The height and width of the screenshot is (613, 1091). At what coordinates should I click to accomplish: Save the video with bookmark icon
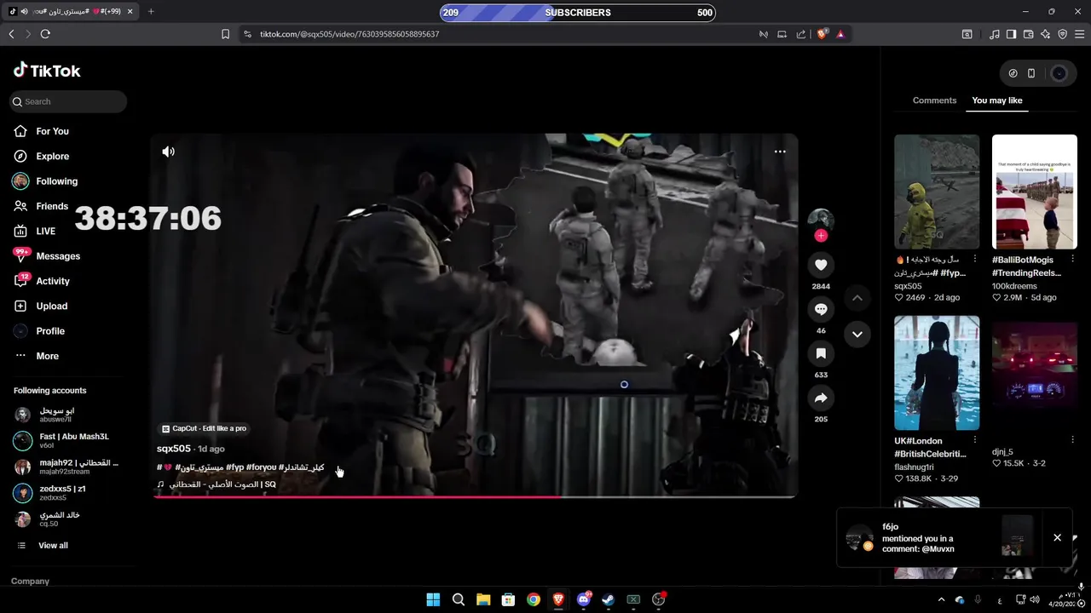click(821, 353)
